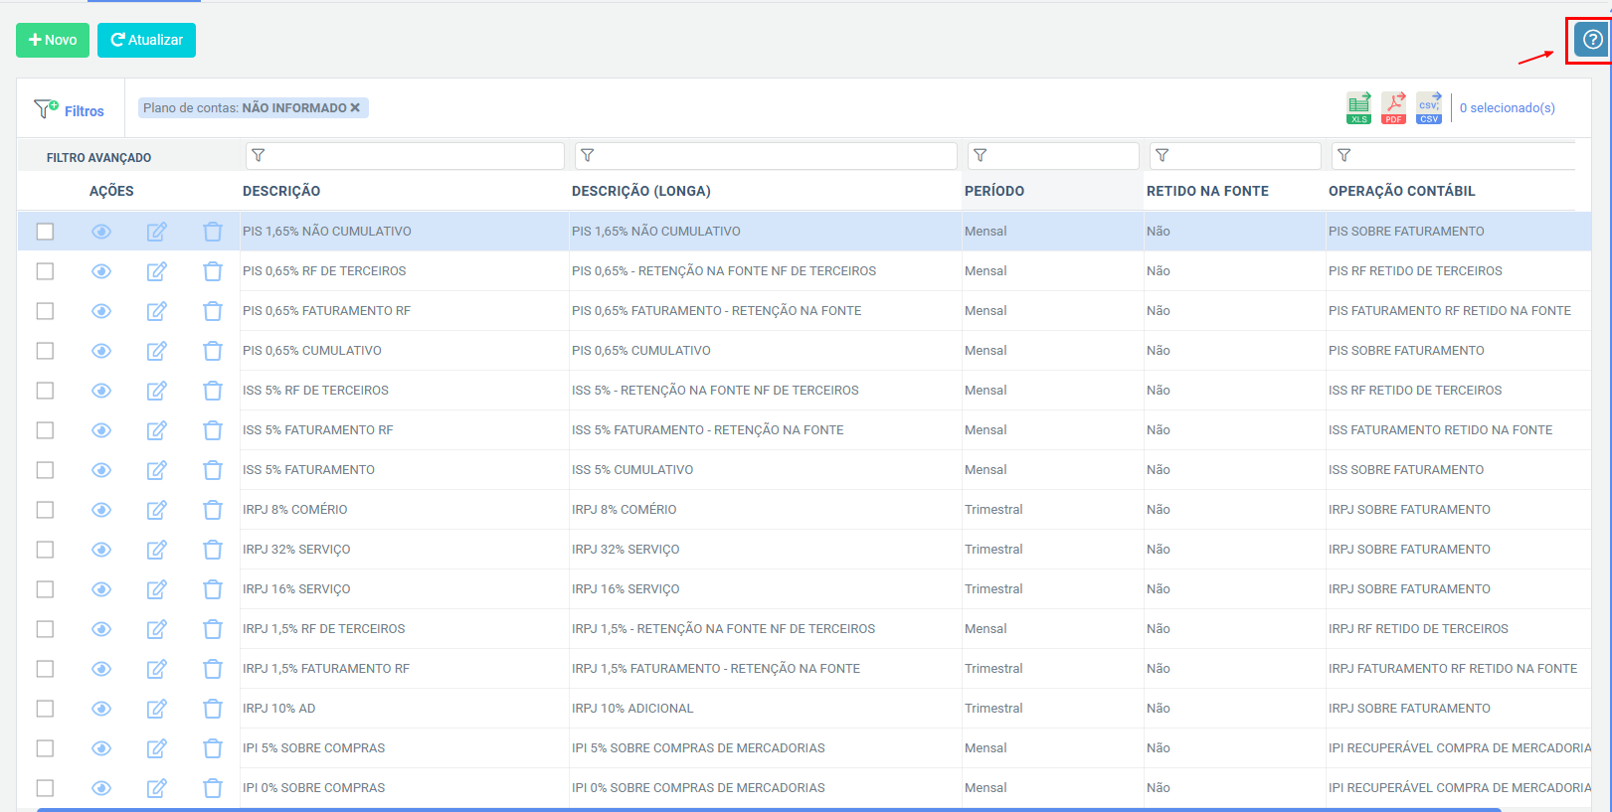Screen dimensions: 1612x812
Task: Edit the PIS 0,65% CUMULATIVO row
Action: coord(157,351)
